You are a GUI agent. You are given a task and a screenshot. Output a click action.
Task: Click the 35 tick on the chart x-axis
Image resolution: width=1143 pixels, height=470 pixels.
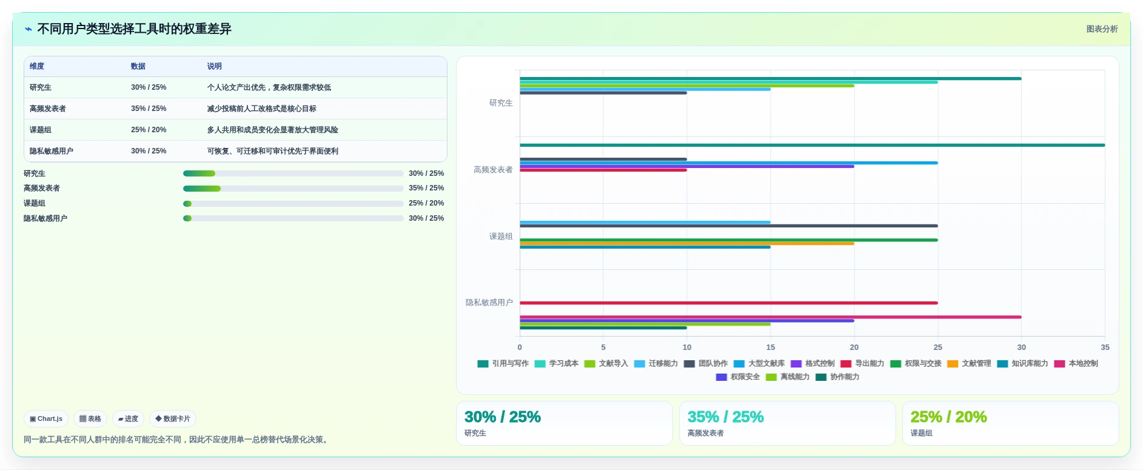(x=1105, y=347)
